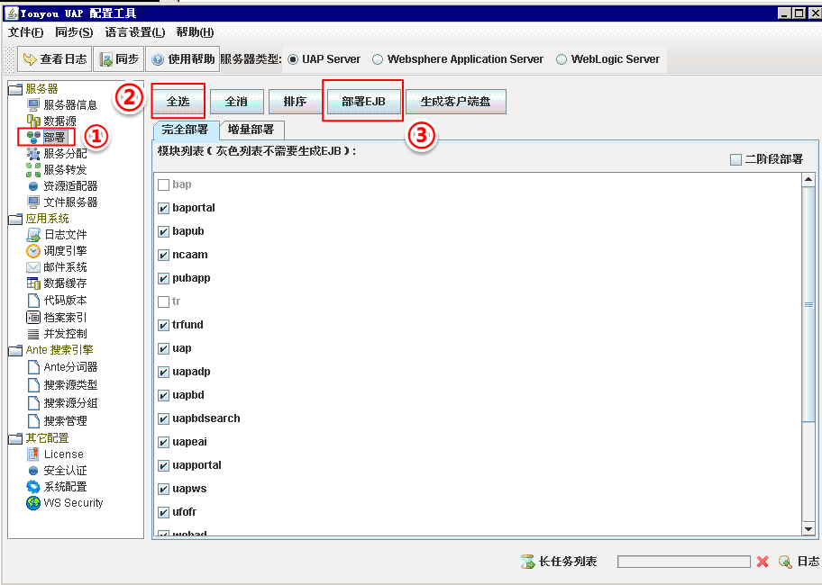The width and height of the screenshot is (822, 585).
Task: Click the red X cancel icon
Action: pyautogui.click(x=763, y=562)
